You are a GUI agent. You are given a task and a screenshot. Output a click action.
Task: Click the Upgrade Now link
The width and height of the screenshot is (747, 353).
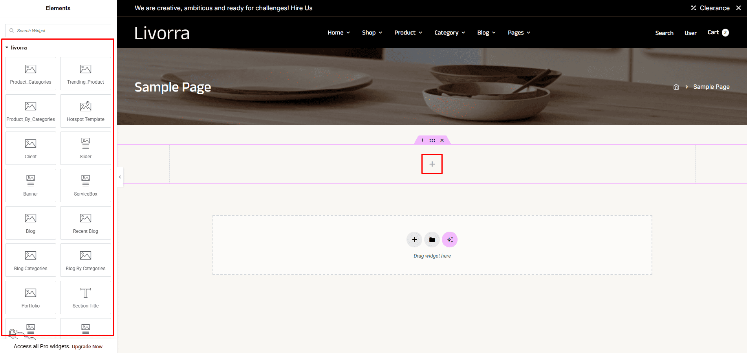pos(87,347)
